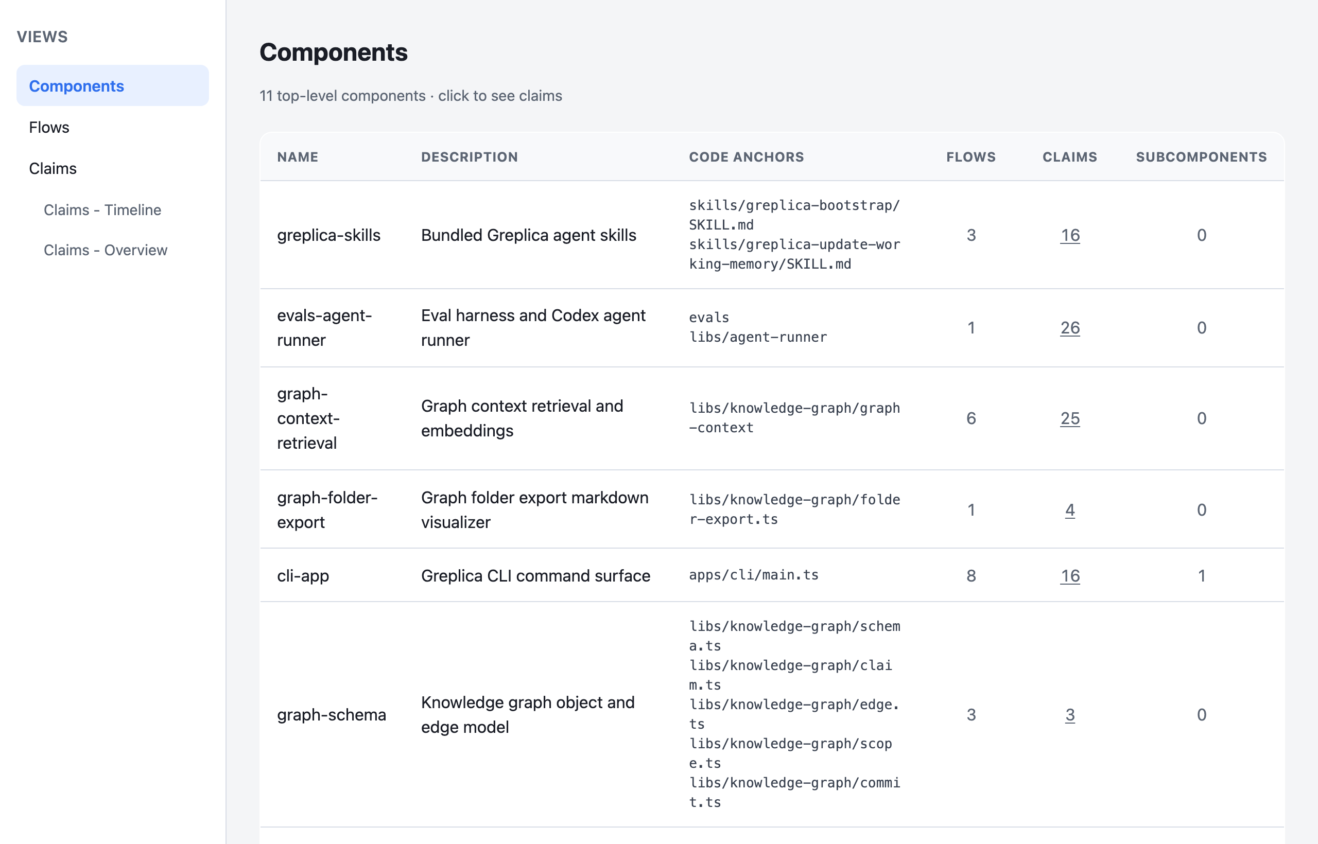This screenshot has height=844, width=1318.
Task: Open the 25 claims link for graph-context-retrieval
Action: point(1070,418)
